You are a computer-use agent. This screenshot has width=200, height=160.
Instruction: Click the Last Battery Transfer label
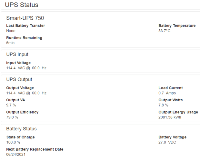25,26
